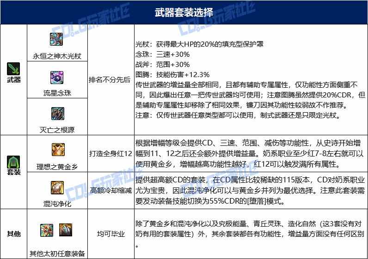
Task: Click the green sword 武器 category icon
Action: click(x=13, y=69)
